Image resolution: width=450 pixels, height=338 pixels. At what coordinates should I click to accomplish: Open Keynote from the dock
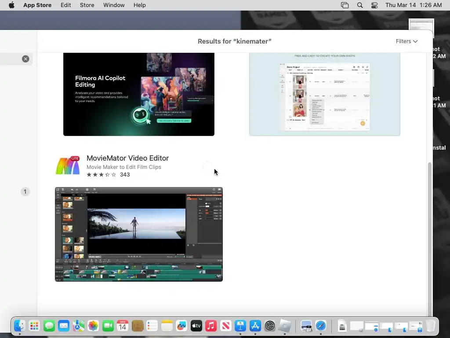[x=240, y=326]
